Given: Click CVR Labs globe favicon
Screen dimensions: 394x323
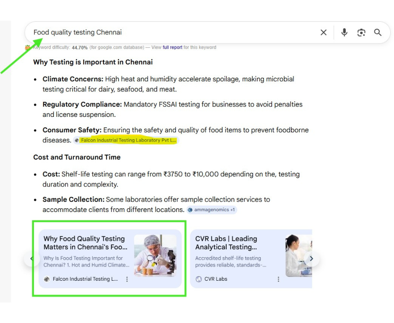Looking at the screenshot, I should [x=199, y=279].
